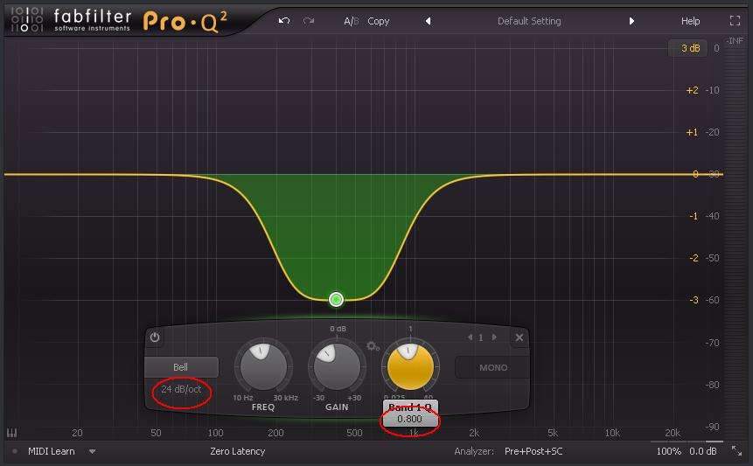
Task: Click the redo arrow icon
Action: coord(309,21)
